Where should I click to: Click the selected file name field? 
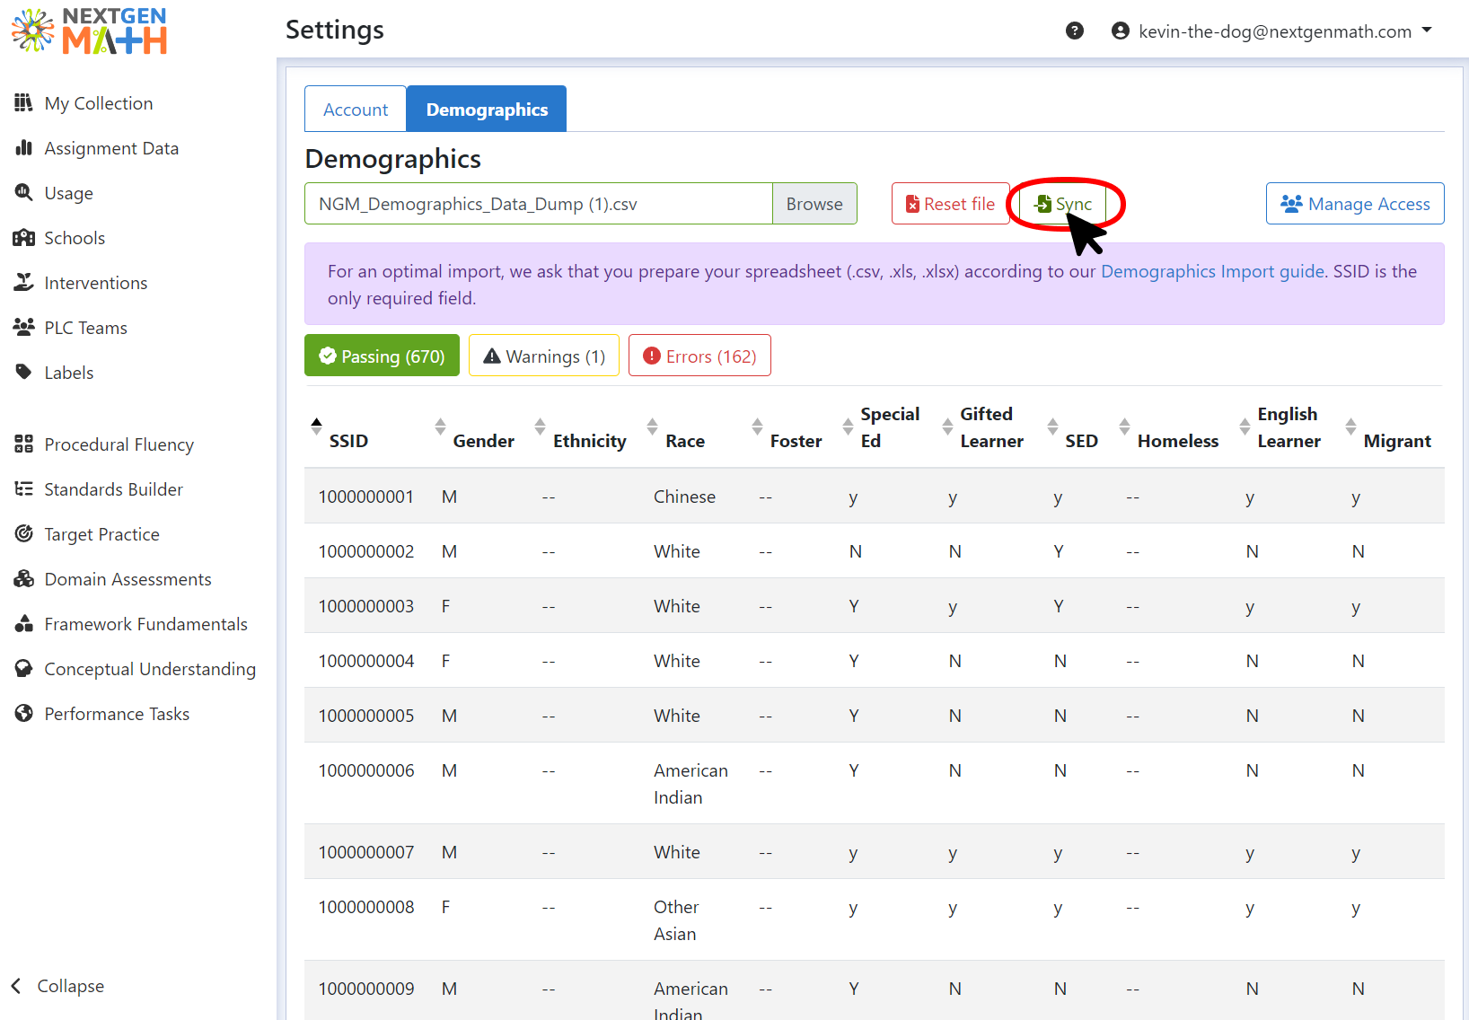(x=539, y=204)
